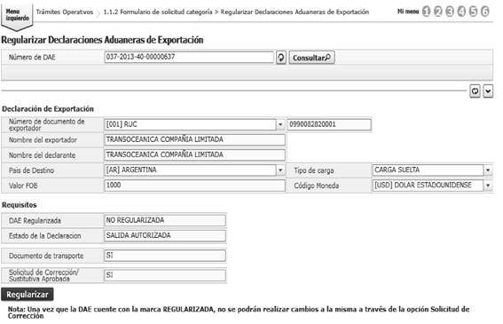503x324 pixels.
Task: Refresh the declaration section with reload icon
Action: [x=475, y=91]
